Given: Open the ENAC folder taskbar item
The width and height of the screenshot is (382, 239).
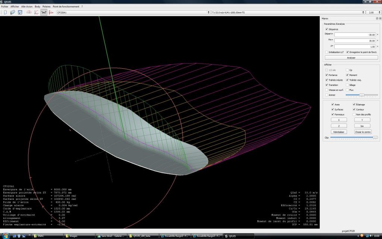Looking at the screenshot, I should point(47,236).
